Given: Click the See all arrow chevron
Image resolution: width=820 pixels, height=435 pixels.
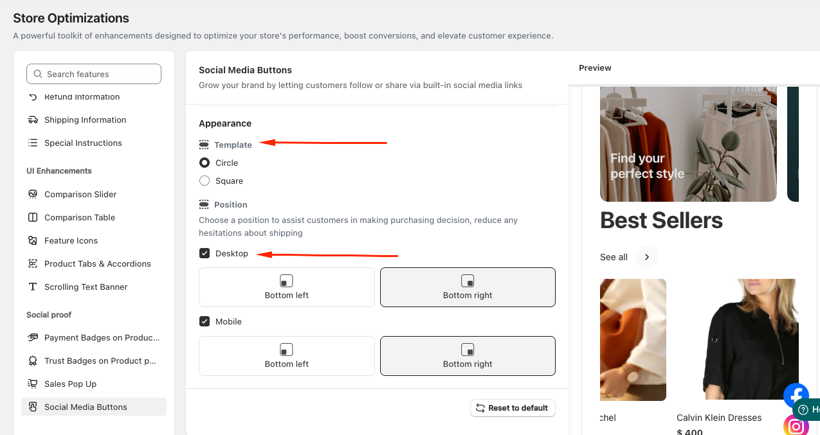Looking at the screenshot, I should point(647,257).
